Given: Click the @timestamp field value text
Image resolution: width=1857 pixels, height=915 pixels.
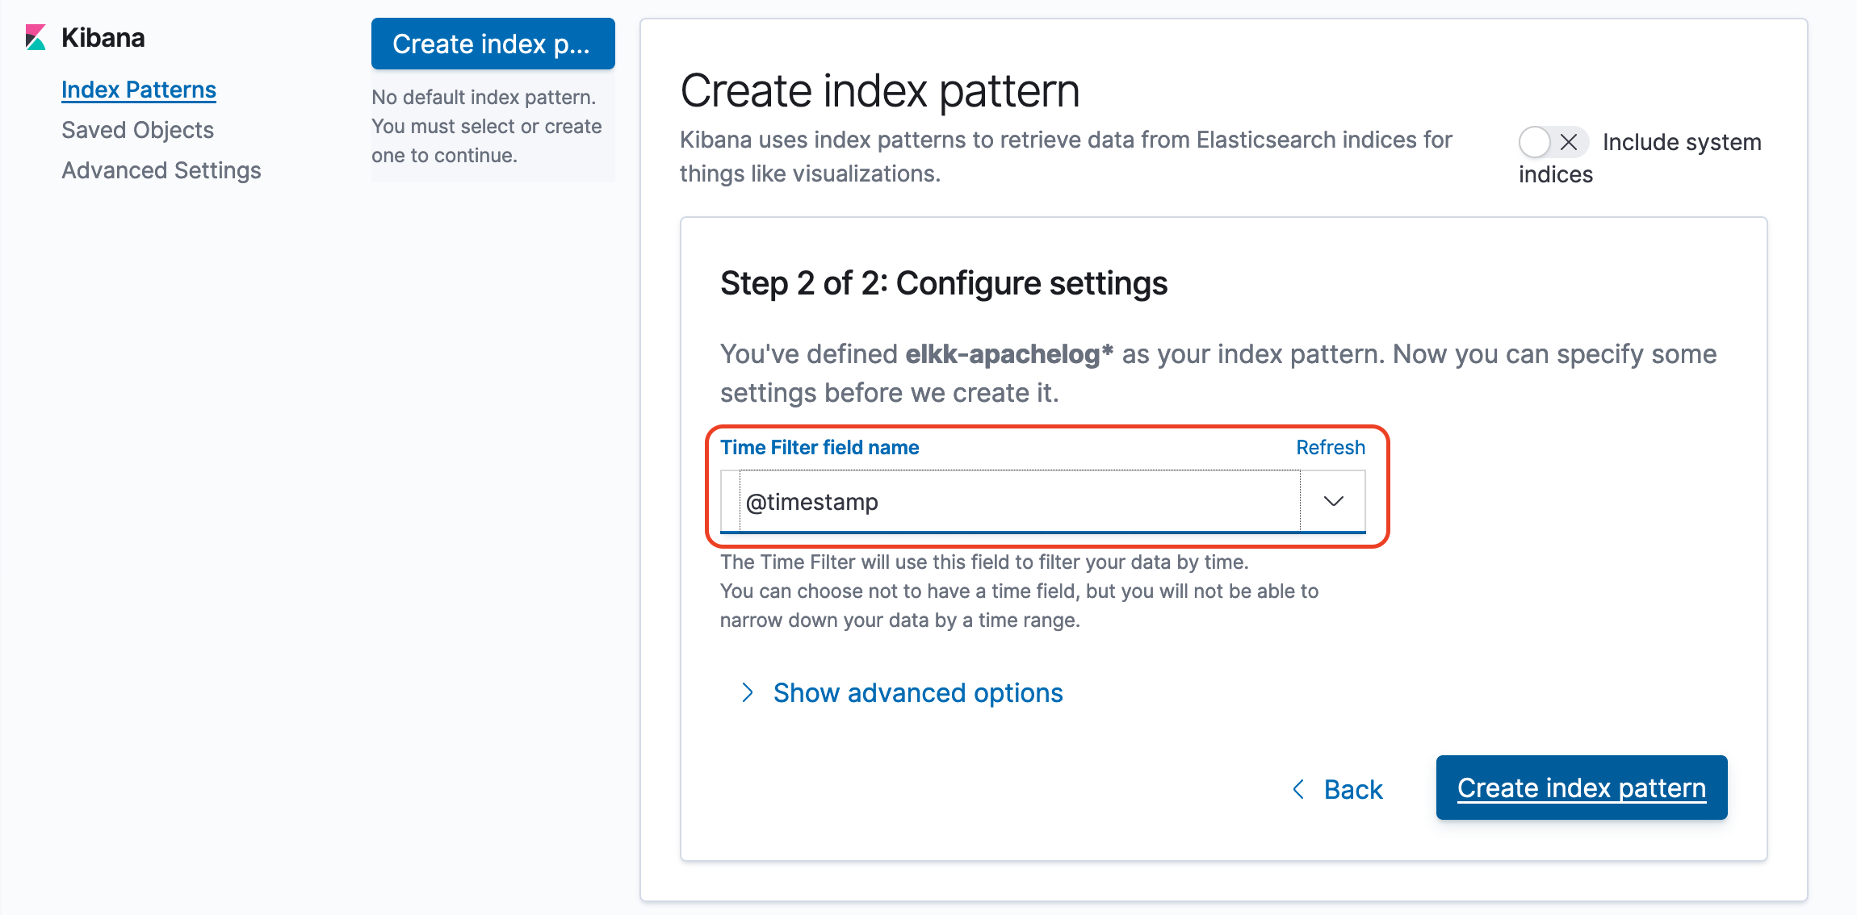Looking at the screenshot, I should (x=811, y=502).
